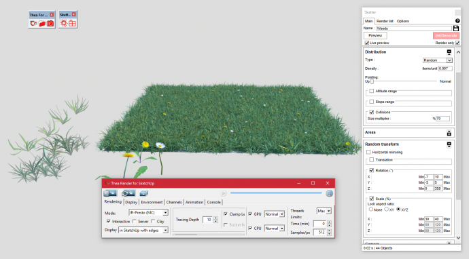Open the Distribution Type dropdown showing Random
The height and width of the screenshot is (259, 469).
coord(437,60)
